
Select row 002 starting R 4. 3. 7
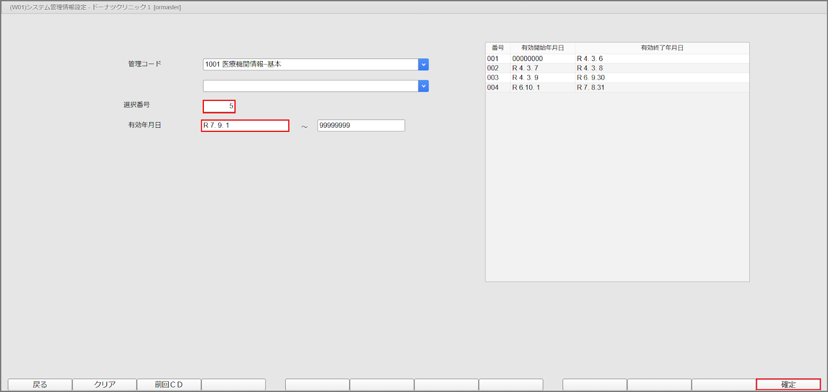(617, 68)
